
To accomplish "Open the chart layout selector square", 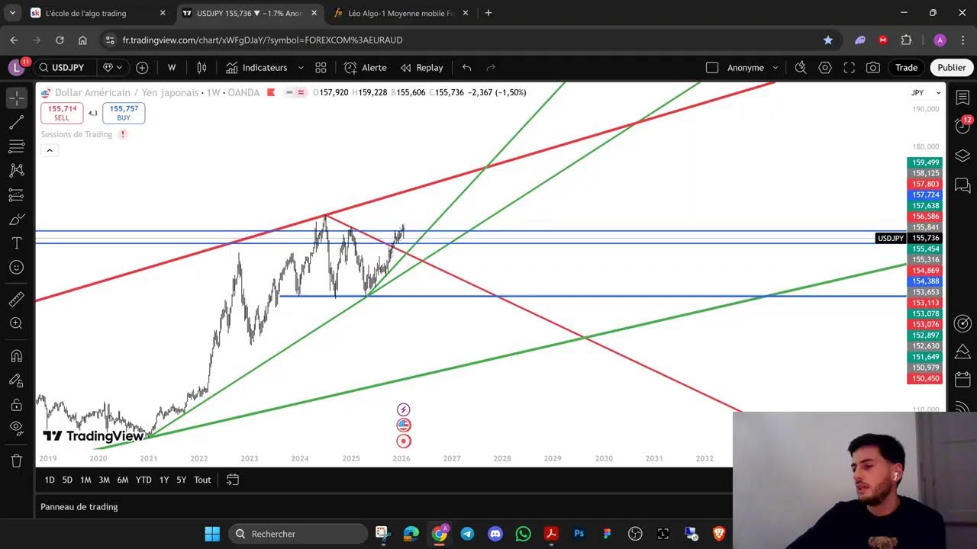I will [x=712, y=68].
